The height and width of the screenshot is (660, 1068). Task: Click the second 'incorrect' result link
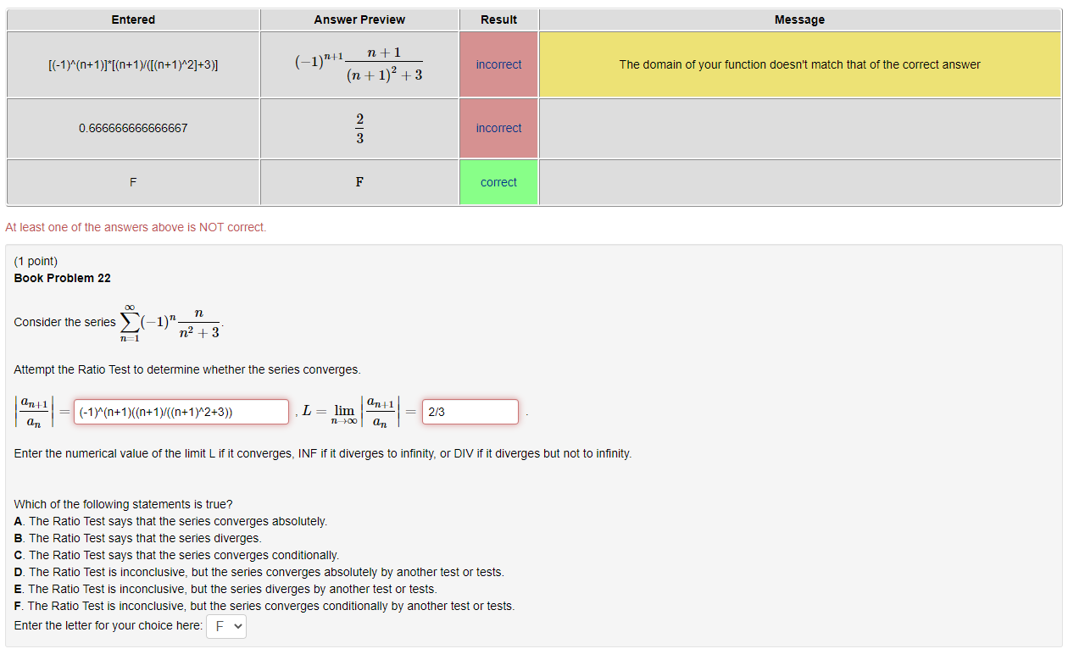pos(498,128)
